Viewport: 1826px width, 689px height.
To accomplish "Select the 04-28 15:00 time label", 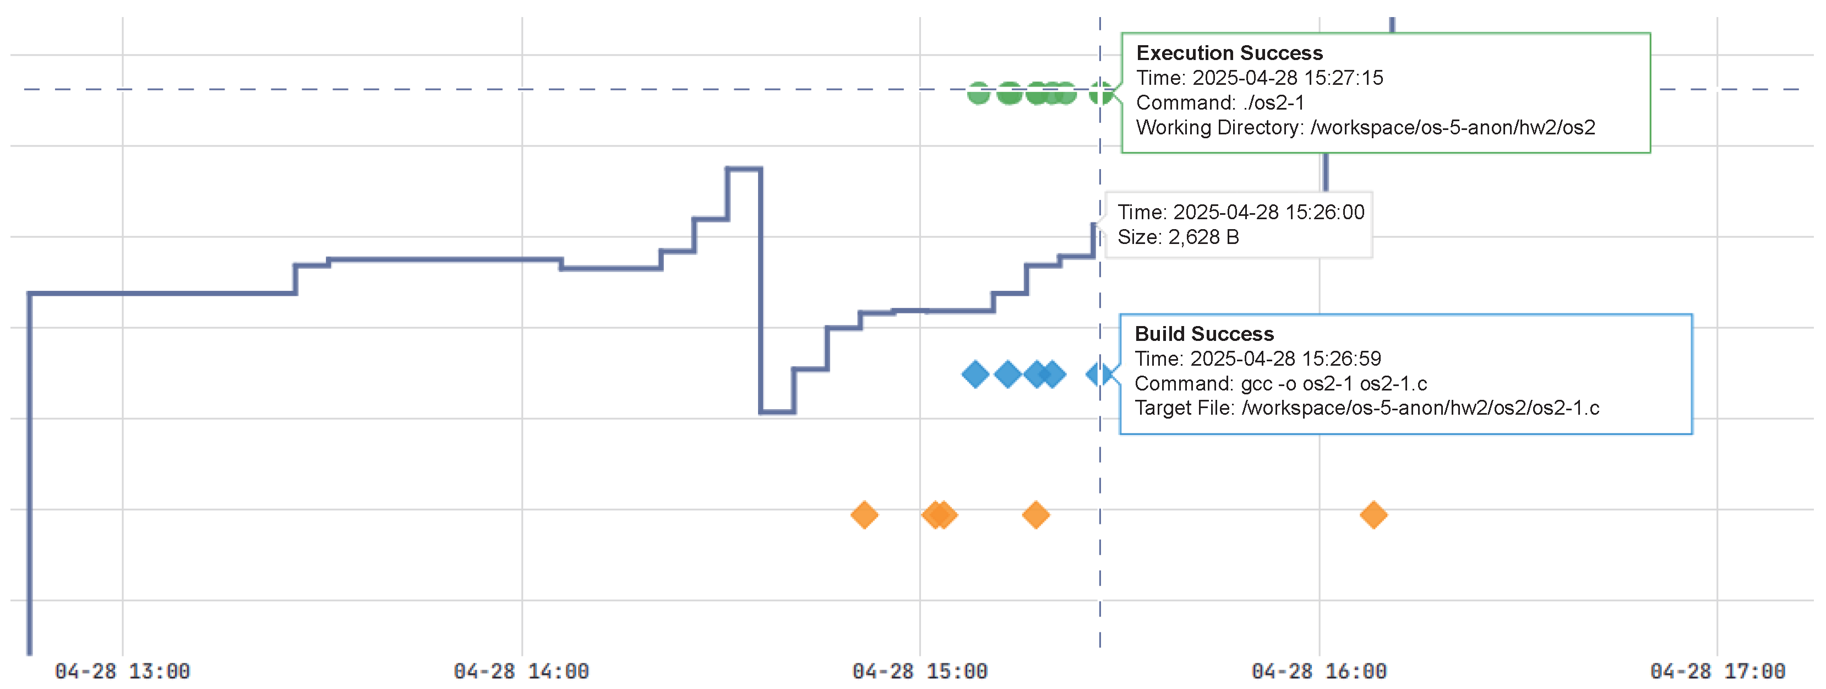I will coord(919,671).
